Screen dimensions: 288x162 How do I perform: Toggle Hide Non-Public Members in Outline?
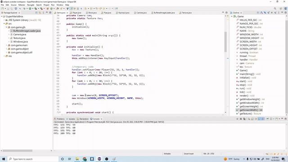pos(272,13)
